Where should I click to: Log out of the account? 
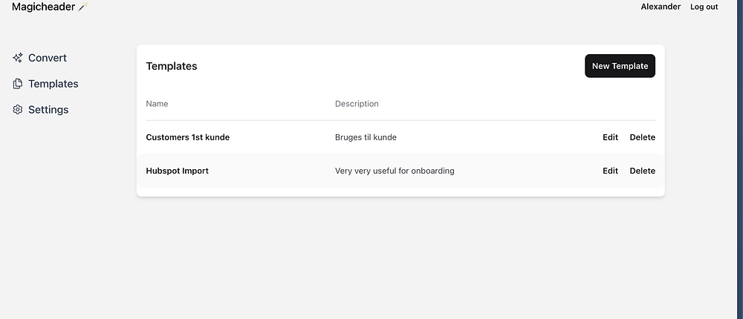704,7
